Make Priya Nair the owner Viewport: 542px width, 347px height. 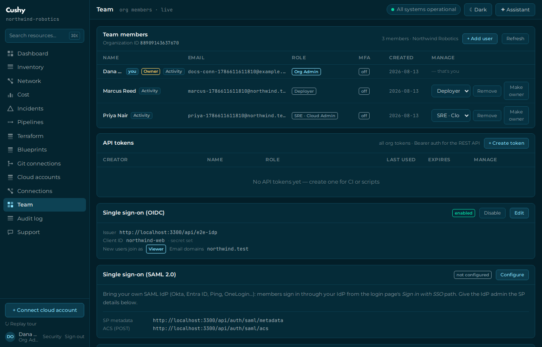click(516, 116)
